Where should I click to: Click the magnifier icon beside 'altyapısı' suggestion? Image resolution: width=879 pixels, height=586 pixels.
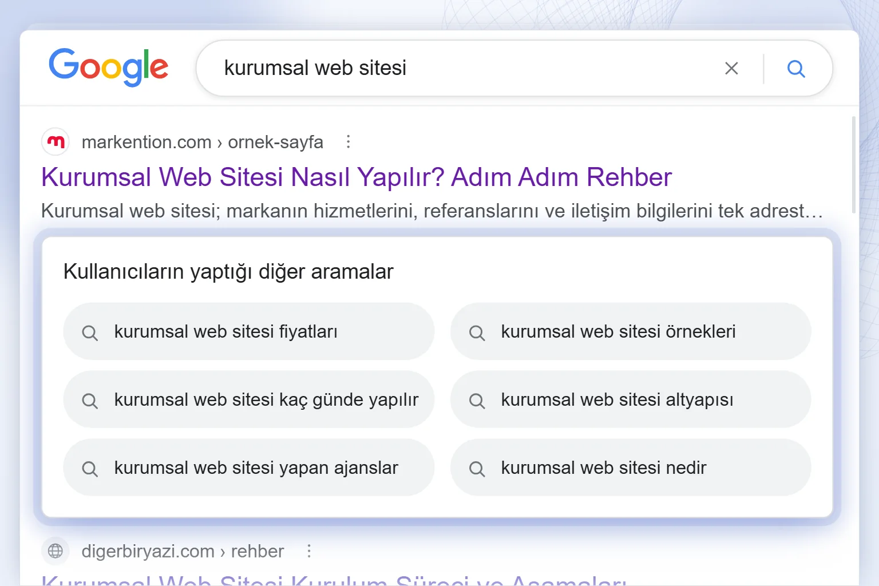(x=477, y=401)
